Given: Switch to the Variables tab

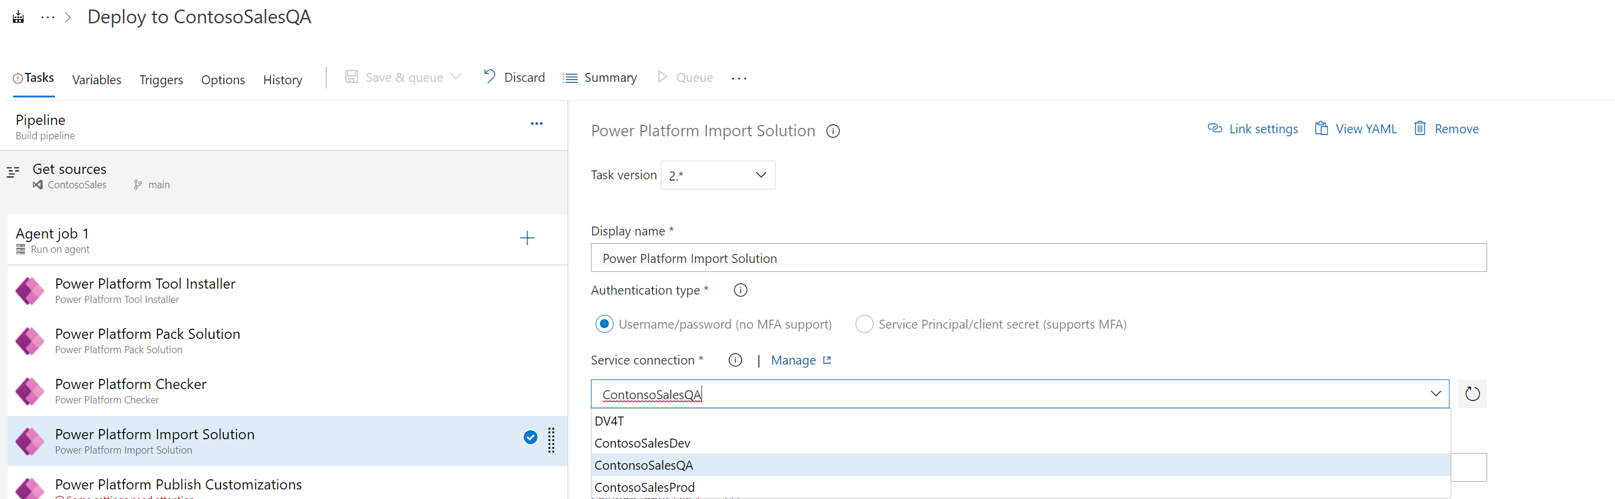Looking at the screenshot, I should coord(97,79).
